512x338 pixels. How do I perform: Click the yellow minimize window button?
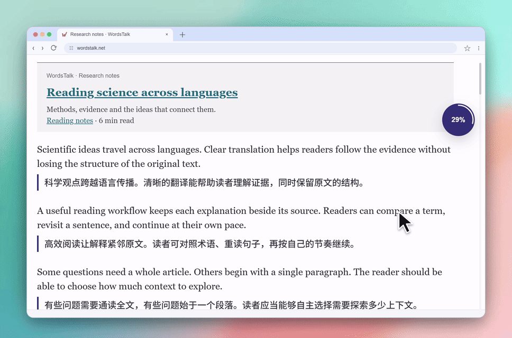tap(42, 34)
